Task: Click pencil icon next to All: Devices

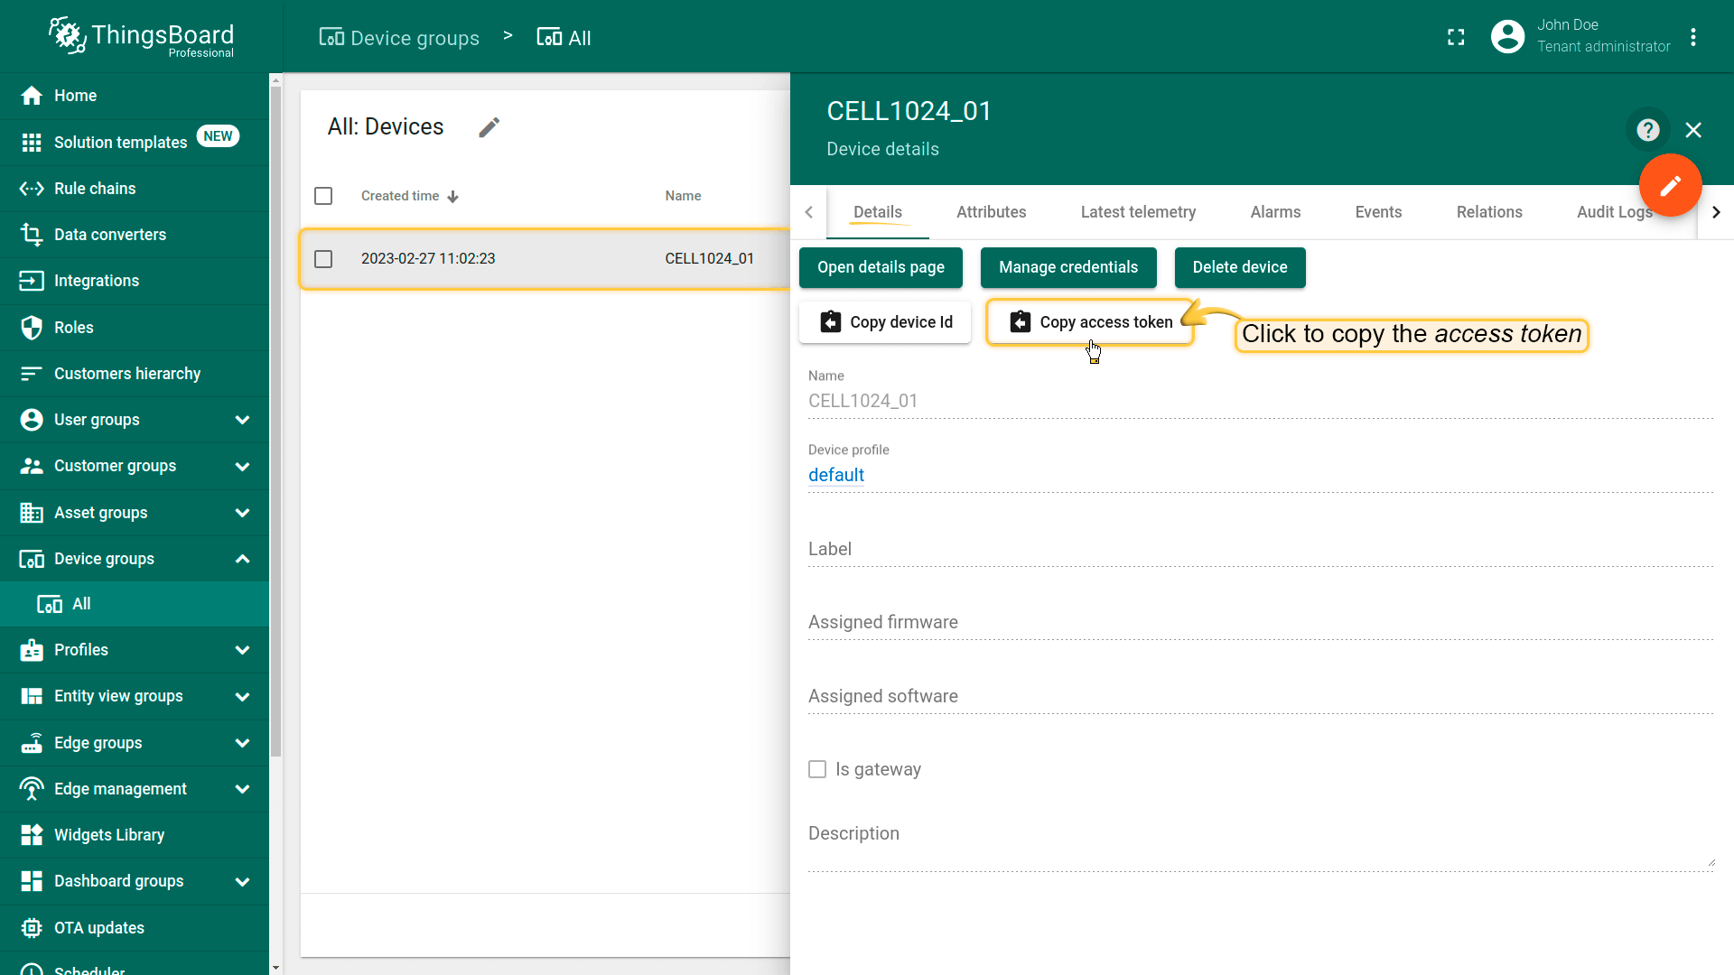Action: pos(489,127)
